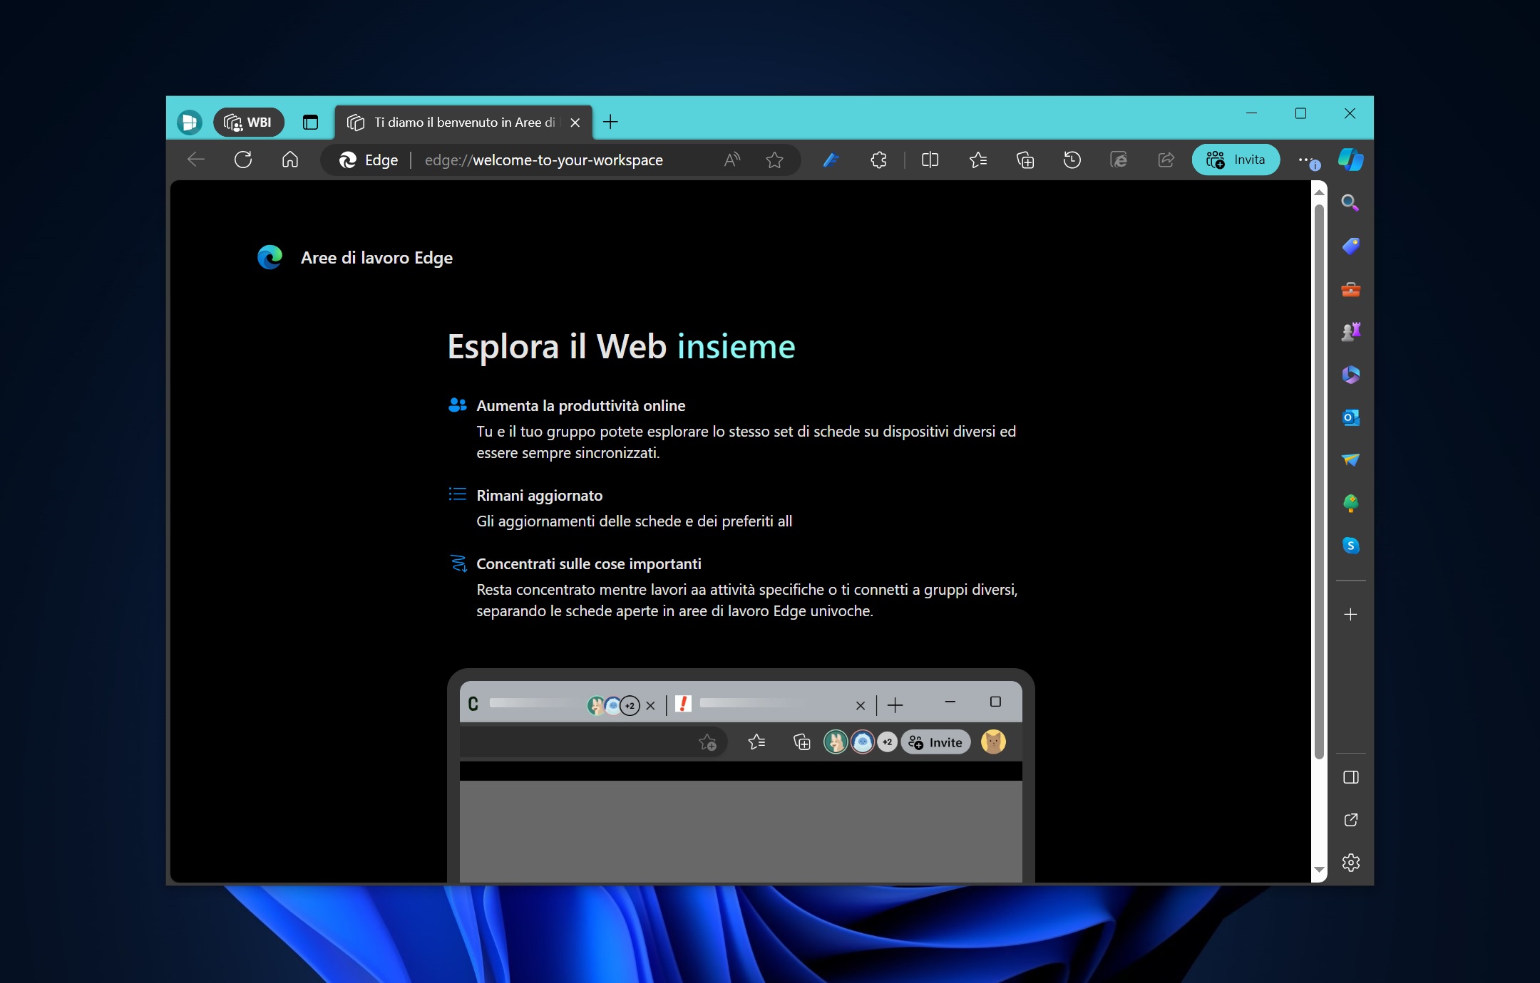Click 'Rimani aggiornato' heading
This screenshot has height=983, width=1540.
tap(539, 496)
